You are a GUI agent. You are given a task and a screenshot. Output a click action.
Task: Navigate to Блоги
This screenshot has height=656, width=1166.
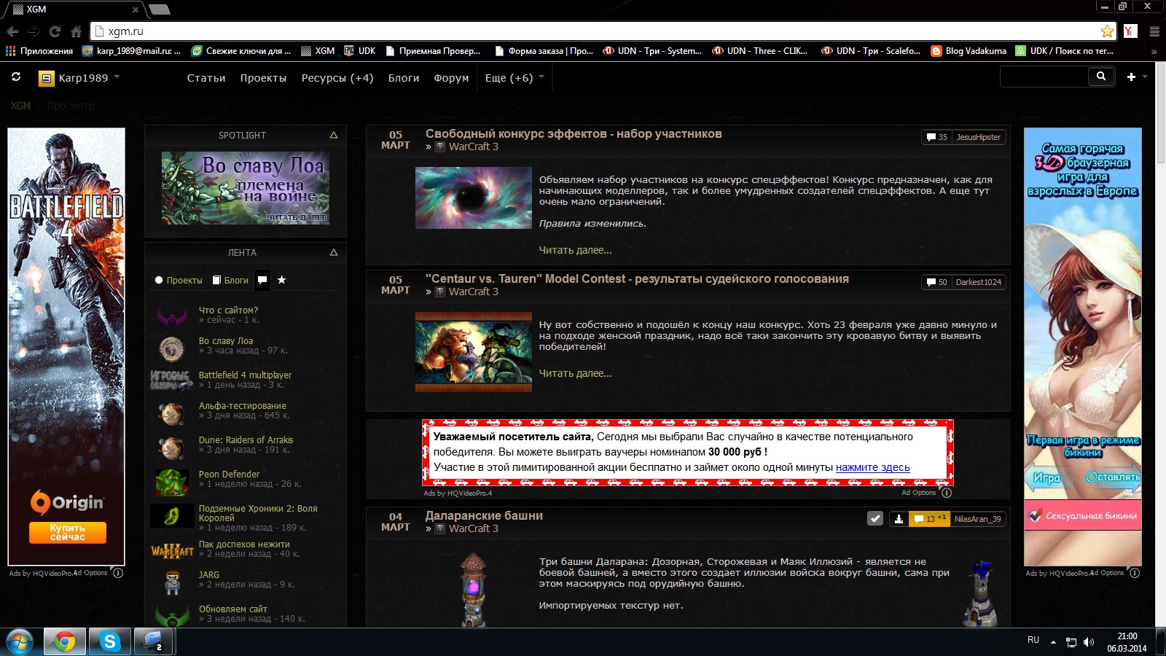(x=404, y=78)
